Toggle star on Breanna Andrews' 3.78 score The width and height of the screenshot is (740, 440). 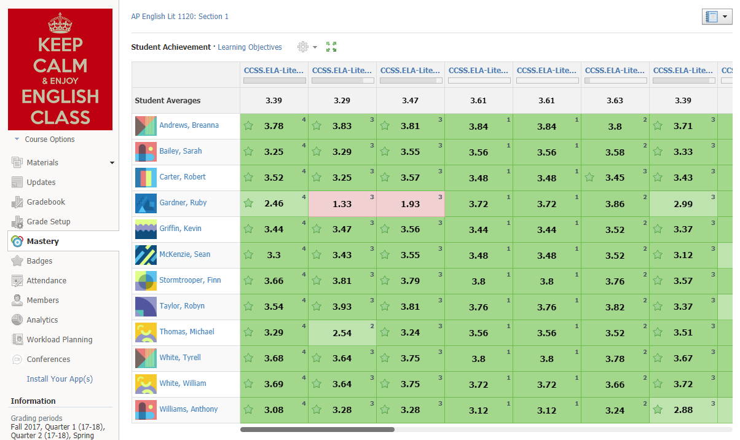248,126
